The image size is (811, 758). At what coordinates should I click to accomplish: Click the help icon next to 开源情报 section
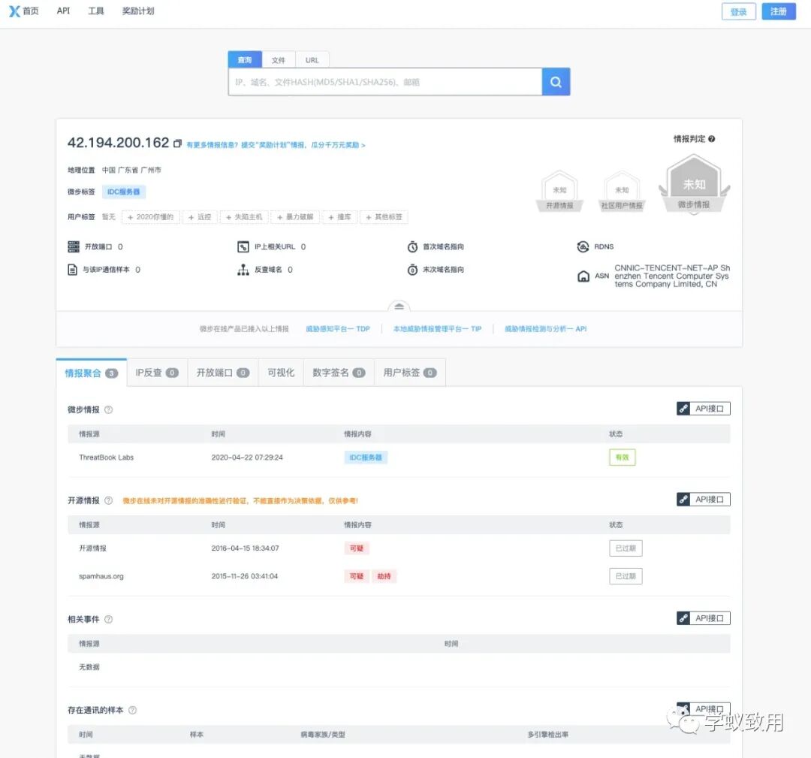pos(109,500)
